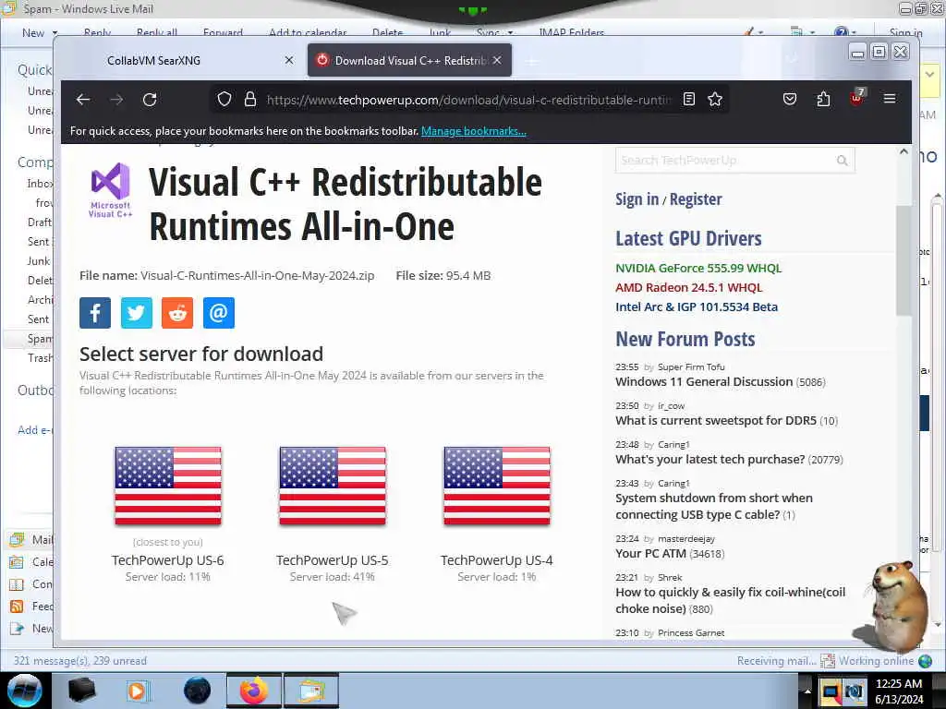Image resolution: width=946 pixels, height=709 pixels.
Task: Open the uBlock extension icon with badge
Action: click(856, 98)
